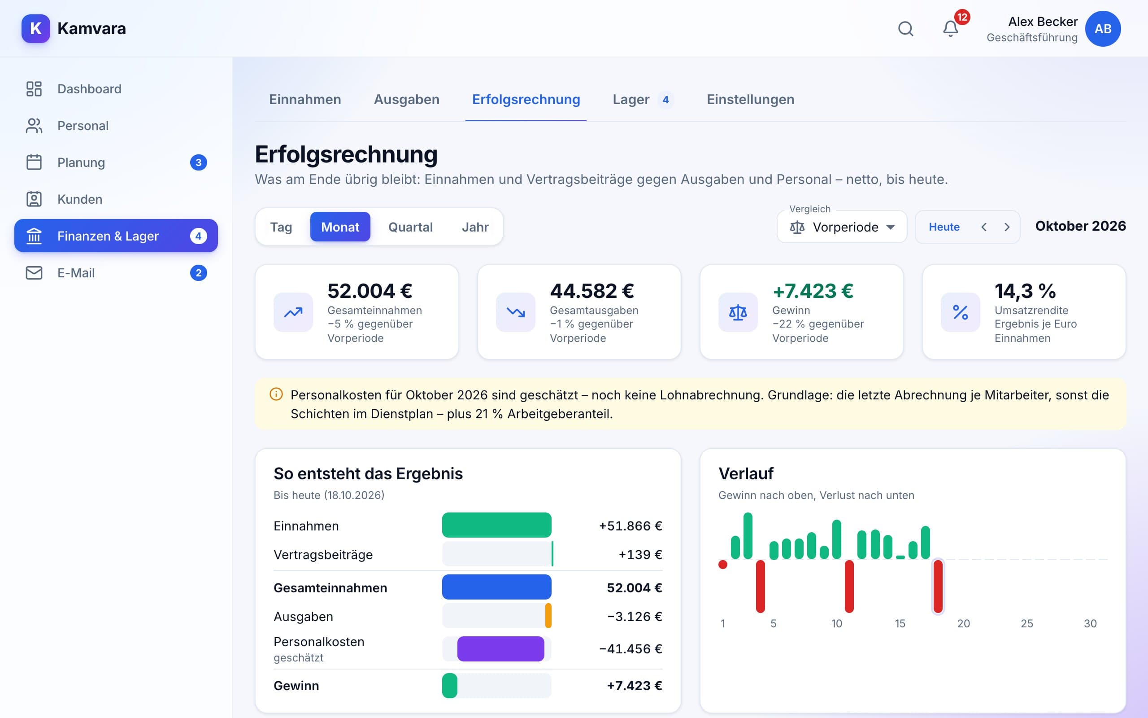
Task: Click the Heute button
Action: click(944, 227)
